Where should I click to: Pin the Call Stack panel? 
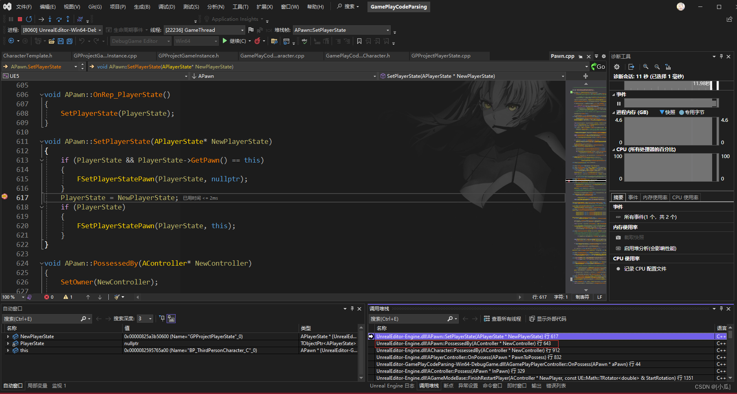coord(721,309)
